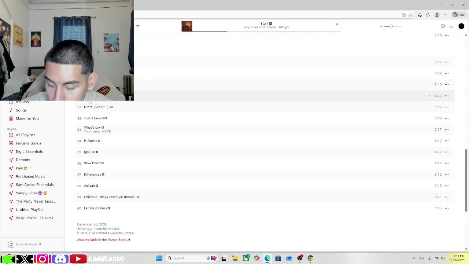Open the browser media control icon
469x264 pixels.
420,15
